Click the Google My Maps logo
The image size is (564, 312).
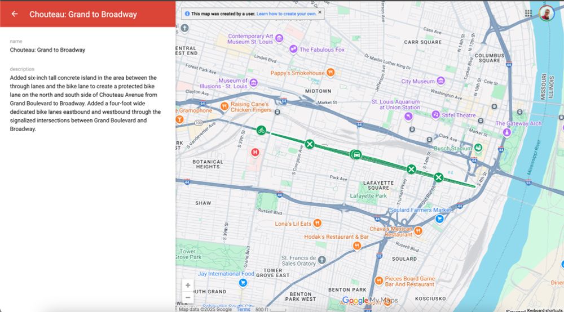tap(370, 300)
